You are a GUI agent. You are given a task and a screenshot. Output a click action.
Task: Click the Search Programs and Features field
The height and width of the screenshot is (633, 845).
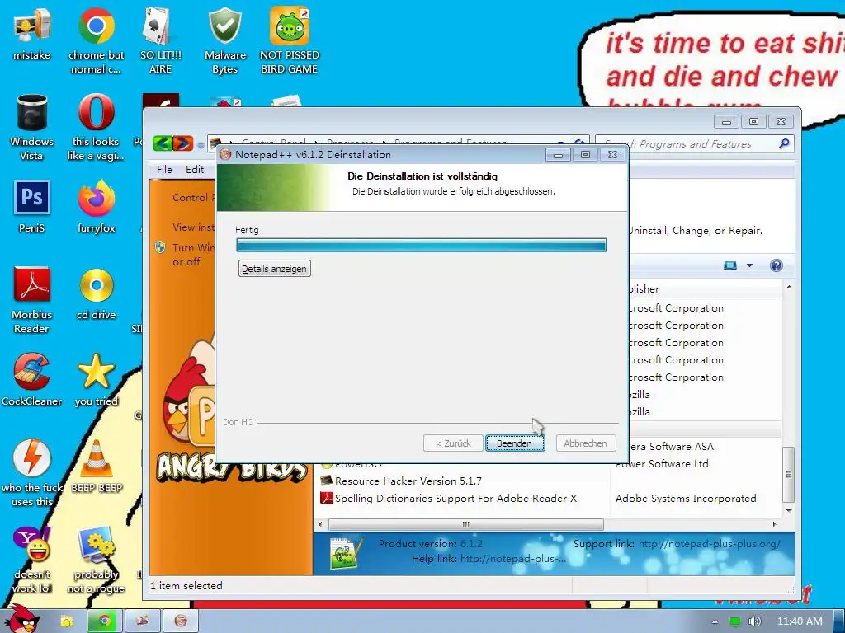coord(687,143)
